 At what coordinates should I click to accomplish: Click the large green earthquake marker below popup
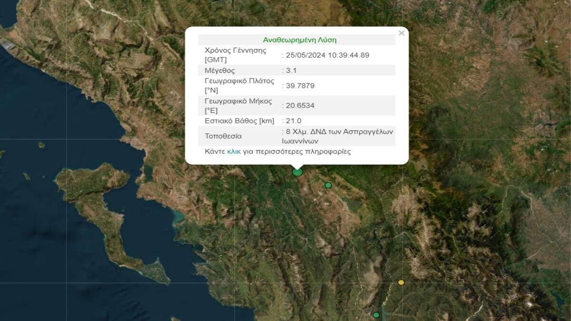[x=297, y=171]
